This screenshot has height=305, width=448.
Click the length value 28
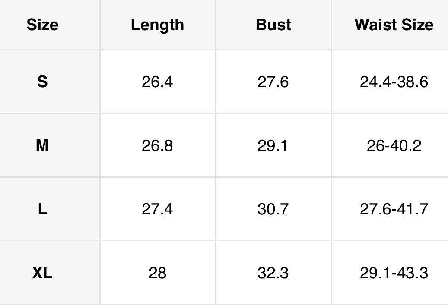click(157, 273)
